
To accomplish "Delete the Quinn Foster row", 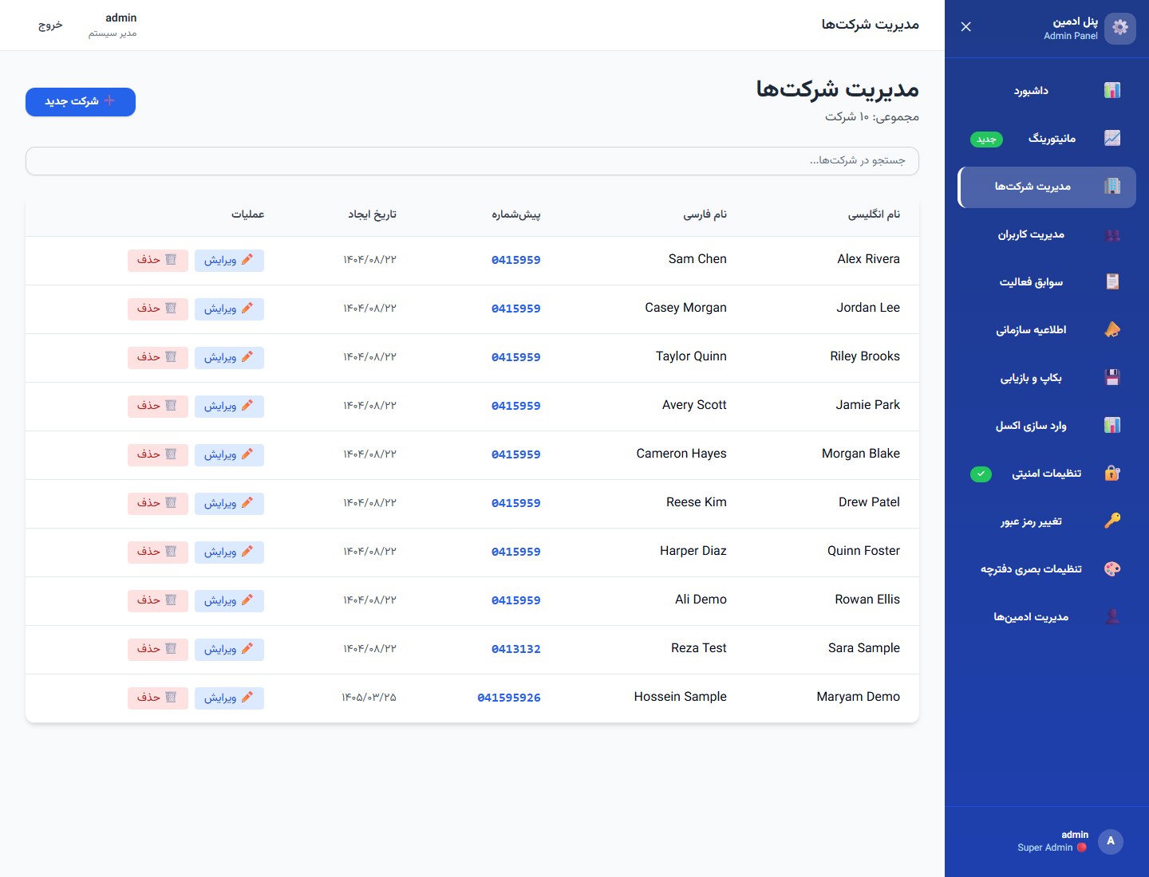I will click(x=158, y=552).
